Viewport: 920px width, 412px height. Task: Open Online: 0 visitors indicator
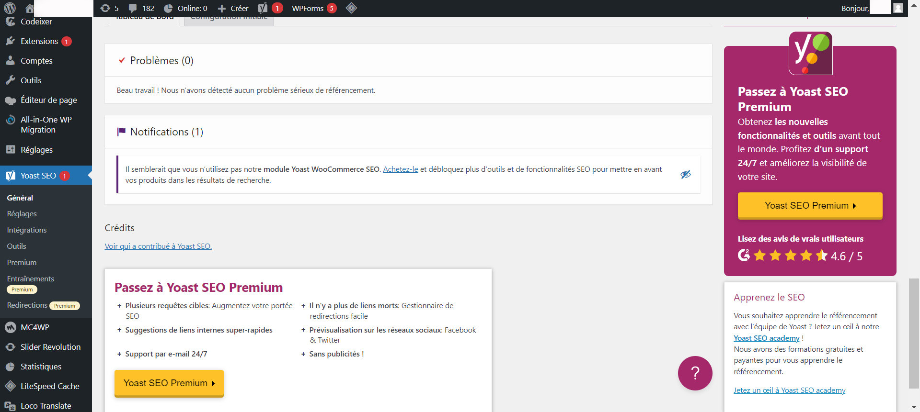(185, 8)
